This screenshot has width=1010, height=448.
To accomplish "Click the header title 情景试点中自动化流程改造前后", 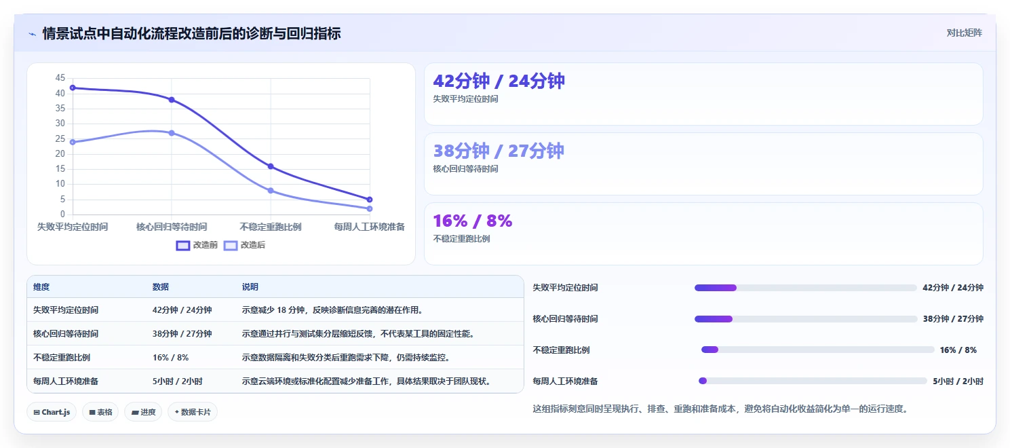I will pos(191,33).
